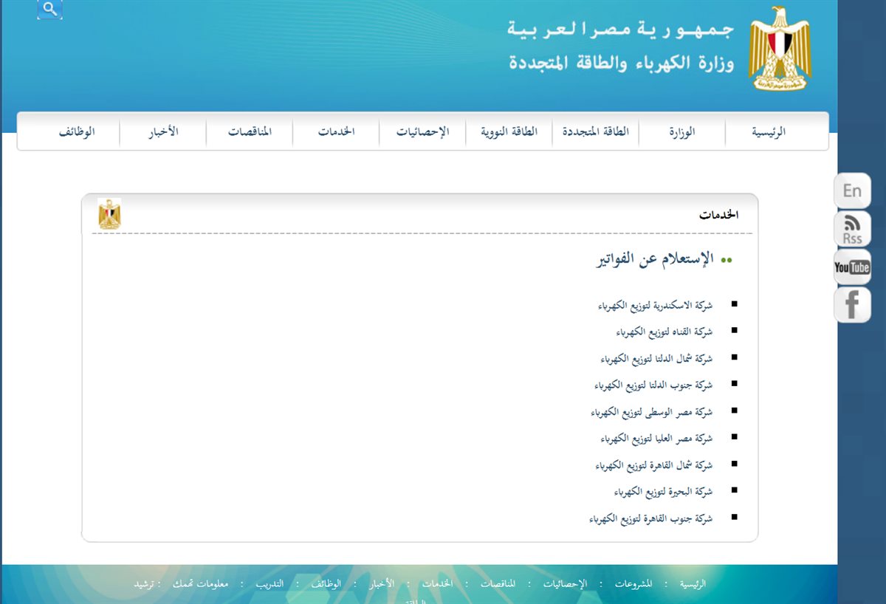The height and width of the screenshot is (604, 886).
Task: Open شركة شمال القاهرة لتوزيع الكهرباء link
Action: (654, 465)
